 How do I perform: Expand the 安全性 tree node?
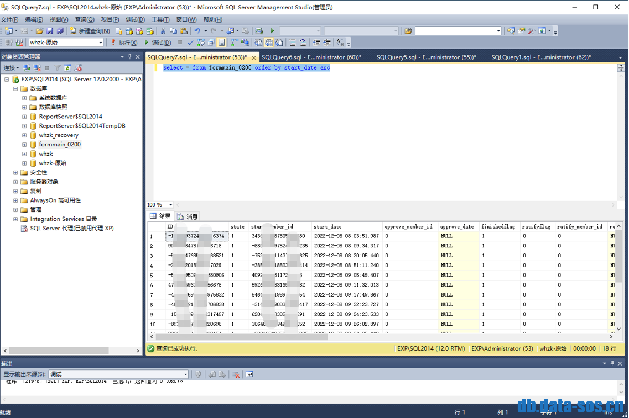point(15,172)
